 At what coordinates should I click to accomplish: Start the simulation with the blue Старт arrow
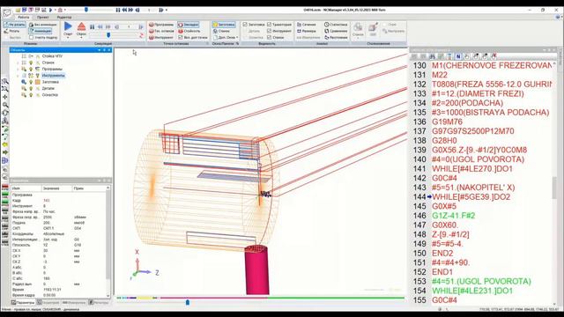pyautogui.click(x=68, y=26)
